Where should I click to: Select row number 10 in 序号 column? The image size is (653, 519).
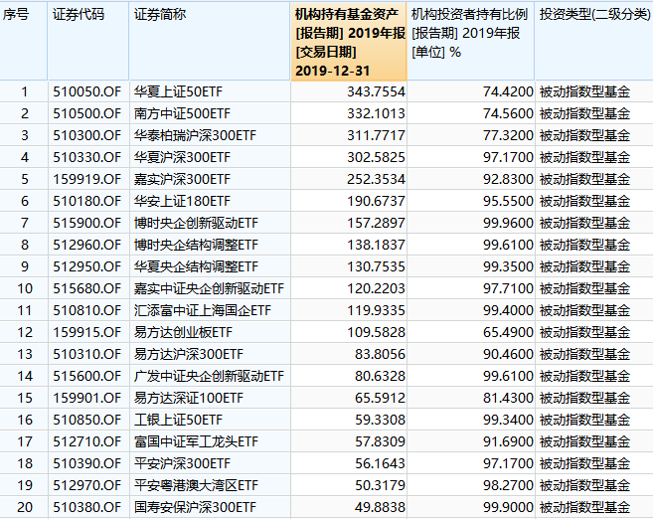point(24,288)
